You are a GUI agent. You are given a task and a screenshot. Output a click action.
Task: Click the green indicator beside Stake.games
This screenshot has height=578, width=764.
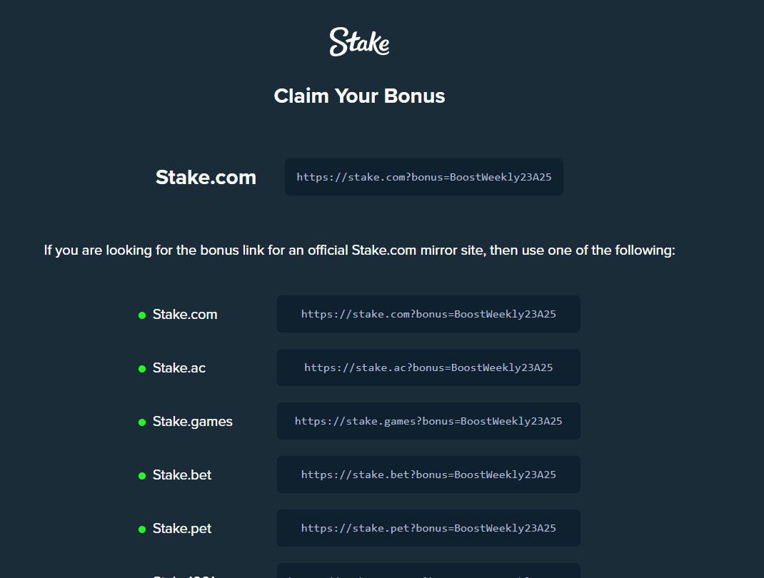coord(142,422)
